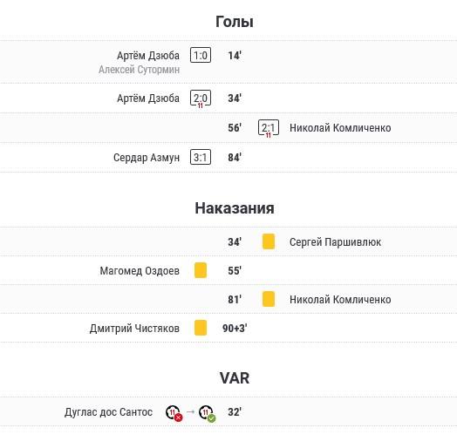
Task: Click the 2:0 penalty score badge
Action: click(x=201, y=99)
